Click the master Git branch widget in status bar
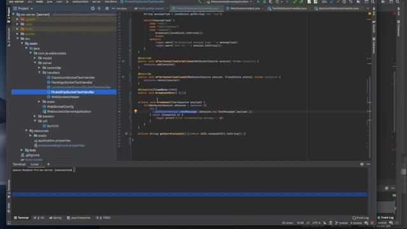 pos(341,223)
